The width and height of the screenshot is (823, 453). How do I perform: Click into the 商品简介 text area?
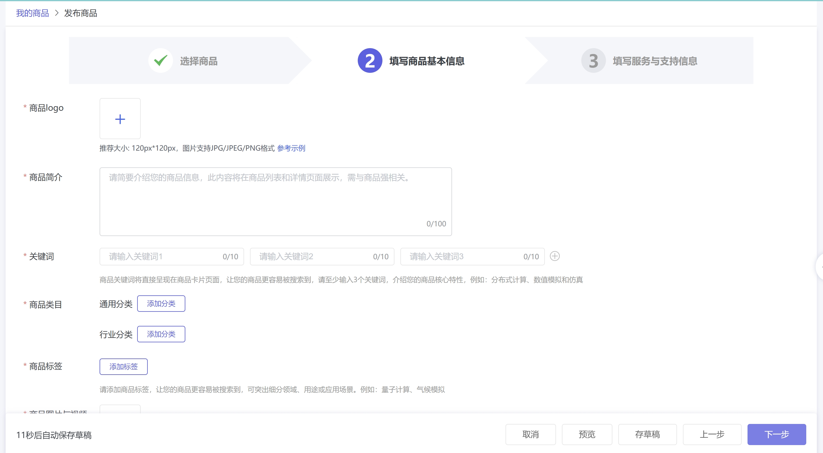point(276,202)
